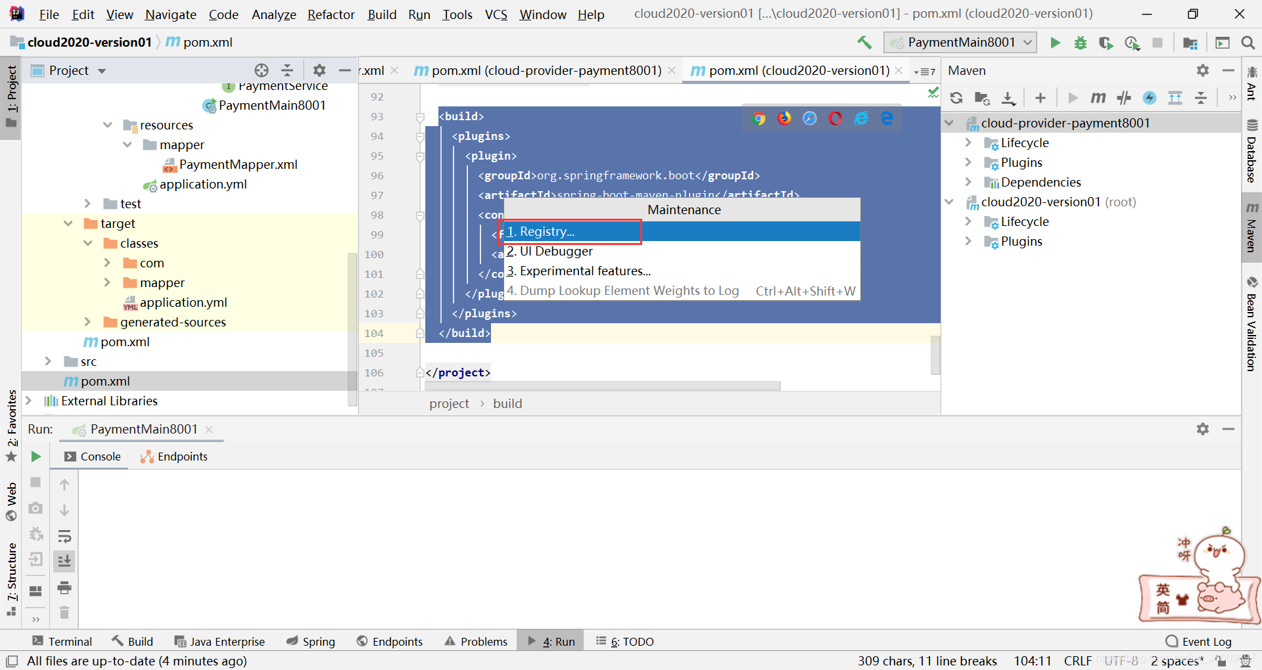Open the Terminal tool window

[x=62, y=641]
